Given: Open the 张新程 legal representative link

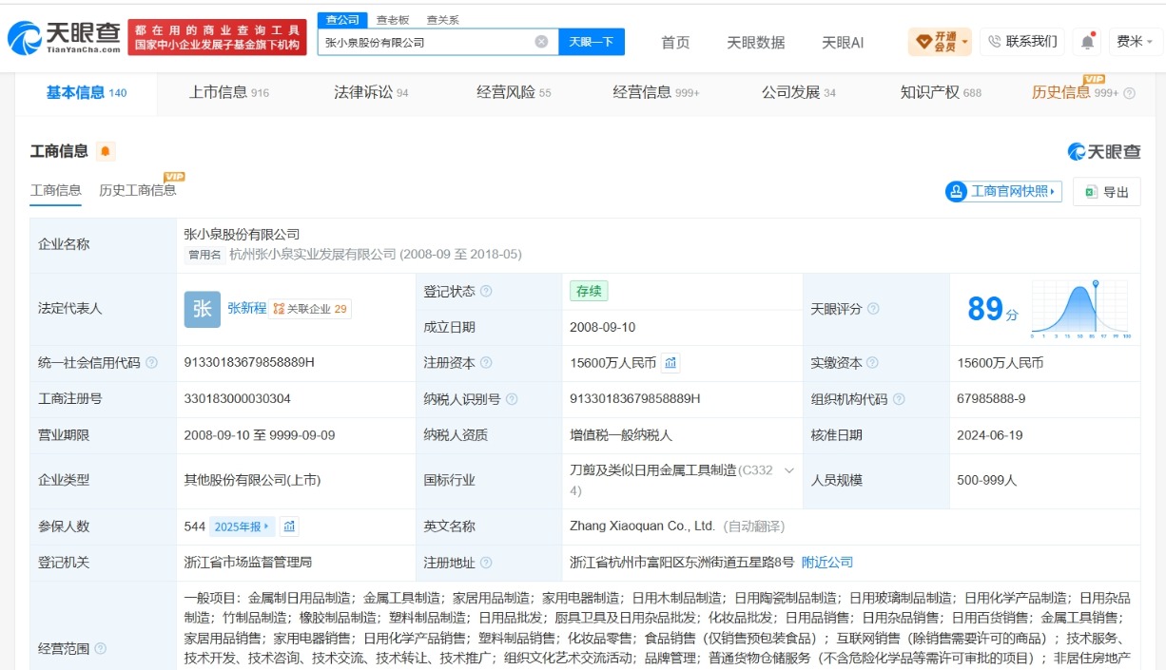Looking at the screenshot, I should (x=246, y=309).
